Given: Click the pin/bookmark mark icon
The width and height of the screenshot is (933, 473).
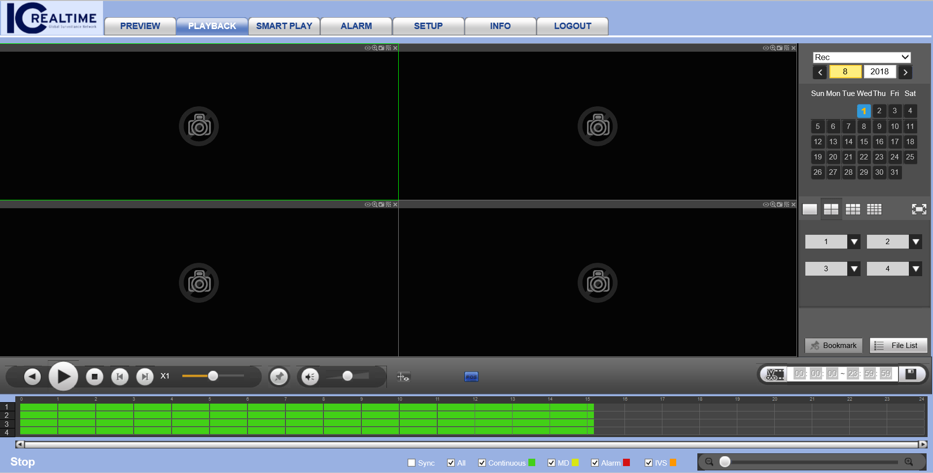Looking at the screenshot, I should [x=279, y=377].
